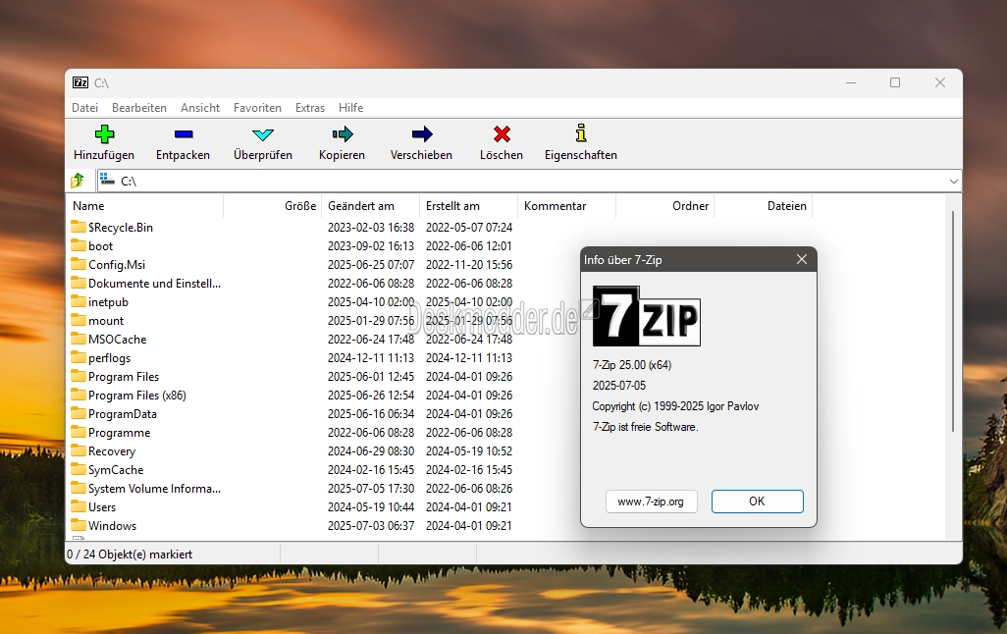Click OK in the Info über 7-Zip dialog
Viewport: 1007px width, 634px height.
click(757, 502)
